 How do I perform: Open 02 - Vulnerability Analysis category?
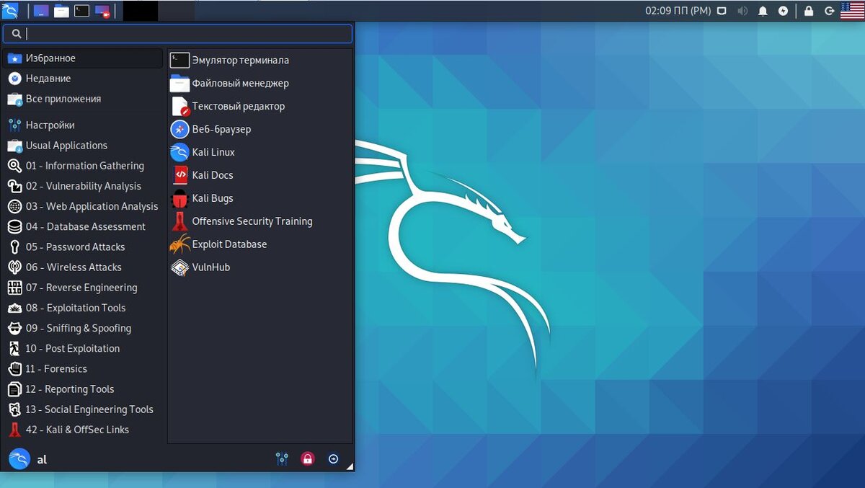(x=84, y=186)
